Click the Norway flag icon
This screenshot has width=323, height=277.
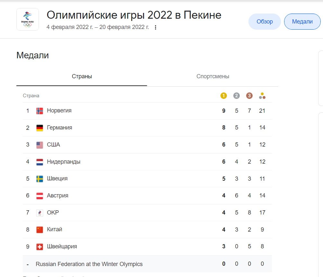[x=39, y=110]
